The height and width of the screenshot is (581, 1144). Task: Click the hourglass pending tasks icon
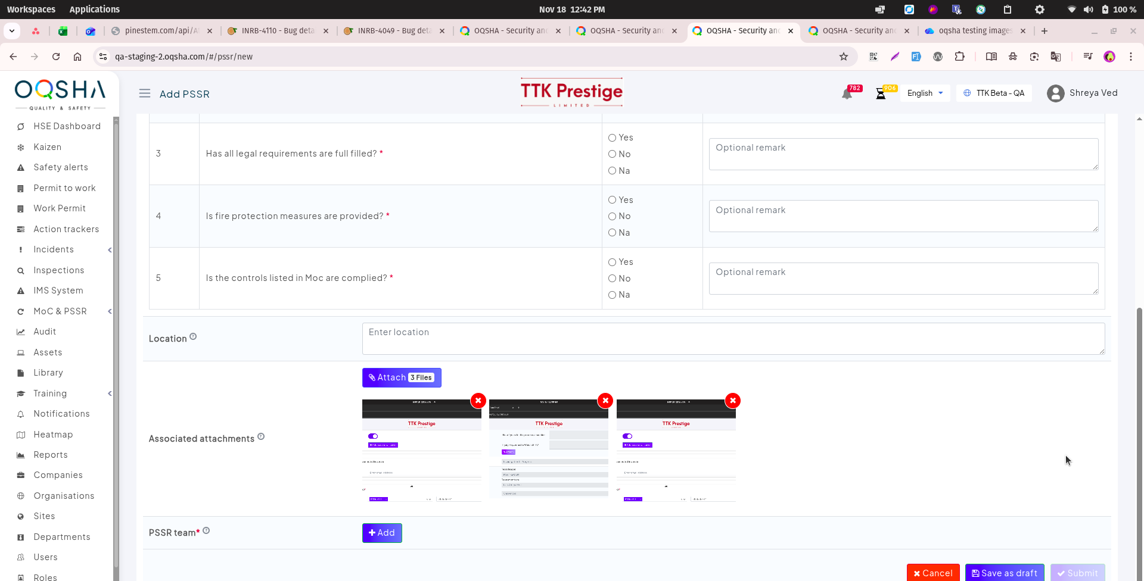[881, 94]
